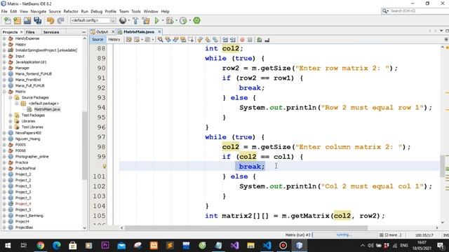Click the Debug Project icon
This screenshot has height=252, width=449.
point(170,20)
